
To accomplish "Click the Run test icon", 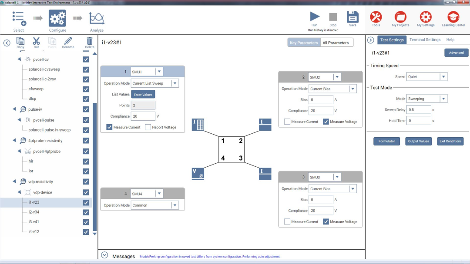I will click(x=314, y=17).
